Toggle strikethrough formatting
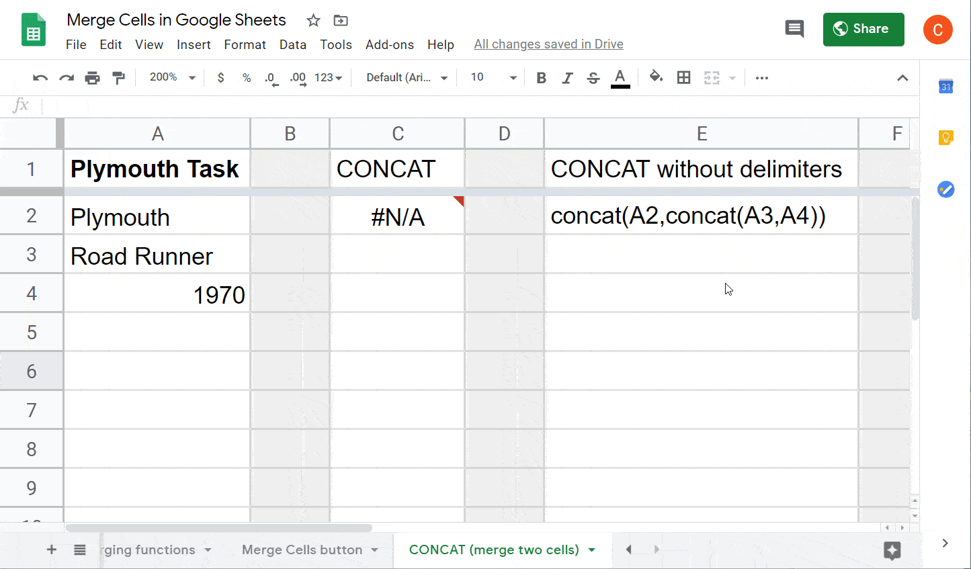The image size is (971, 569). [x=593, y=77]
